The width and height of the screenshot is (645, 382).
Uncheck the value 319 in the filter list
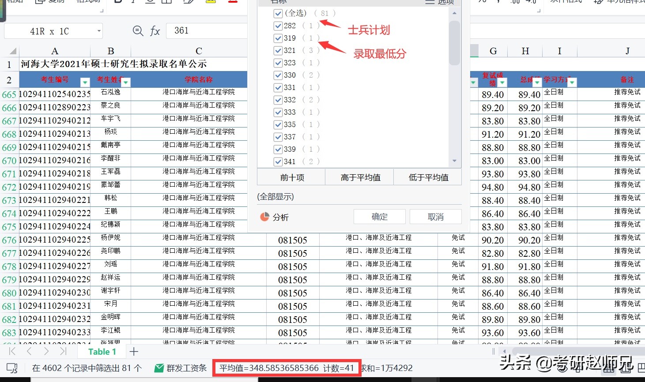pos(278,38)
